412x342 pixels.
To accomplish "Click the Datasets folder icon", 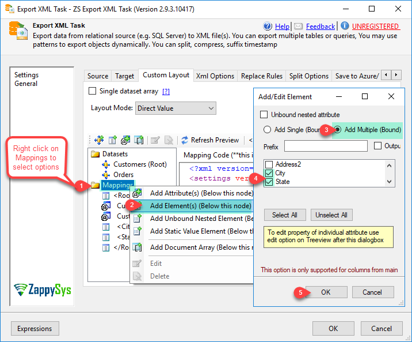I will tap(95, 154).
